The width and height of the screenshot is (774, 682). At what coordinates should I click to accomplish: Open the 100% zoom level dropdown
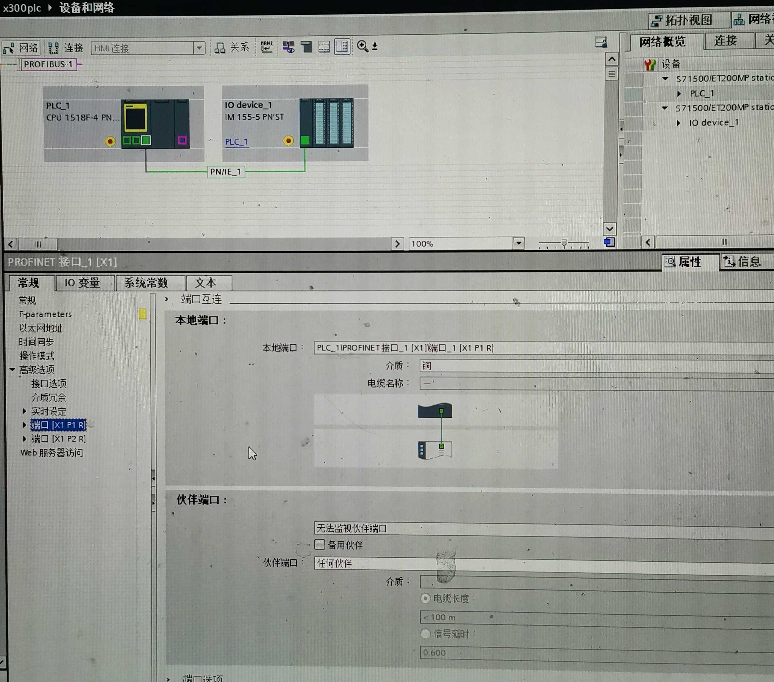518,243
